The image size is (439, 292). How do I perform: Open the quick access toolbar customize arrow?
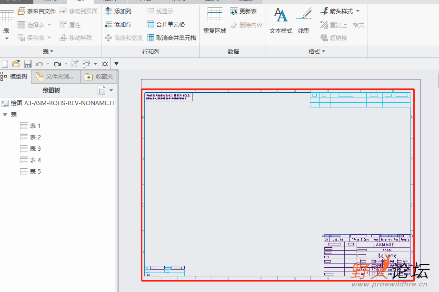click(117, 64)
